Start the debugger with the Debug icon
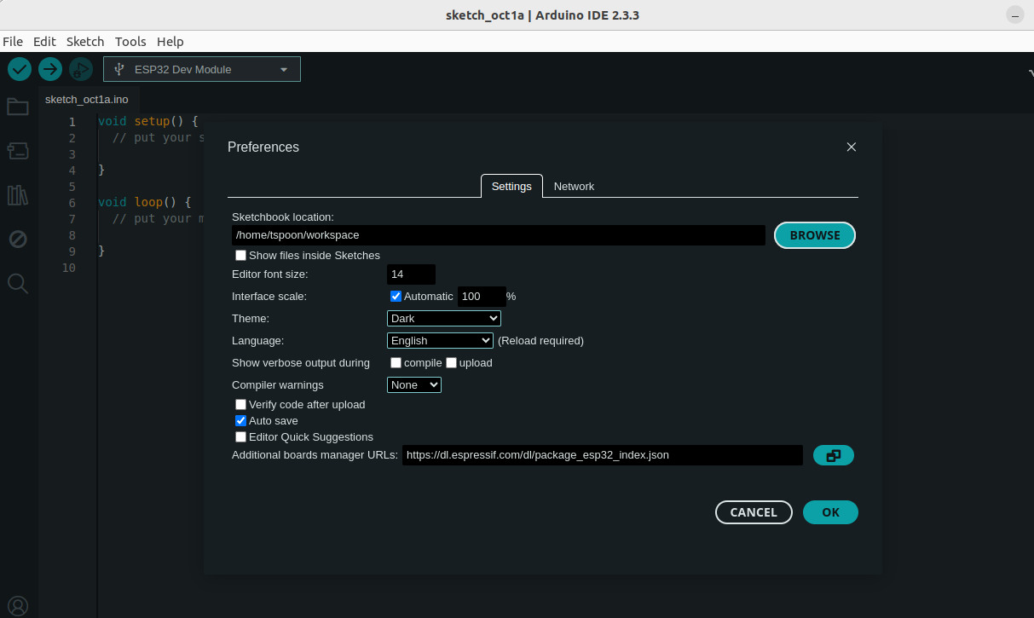Image resolution: width=1034 pixels, height=618 pixels. [x=81, y=69]
